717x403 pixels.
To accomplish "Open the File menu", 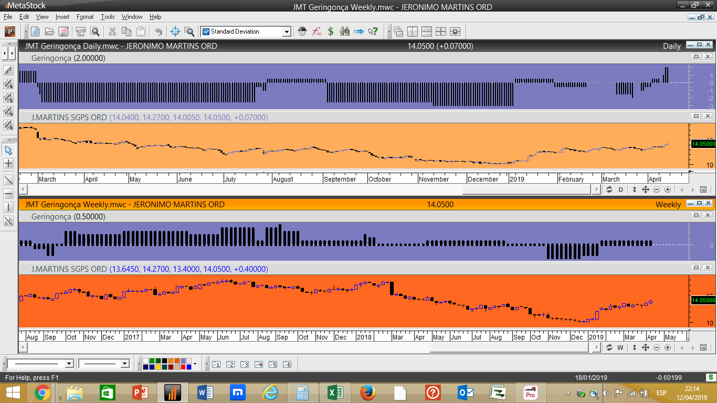I will click(8, 17).
